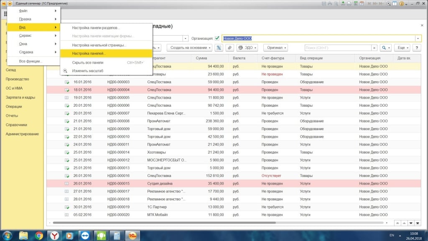
Task: Open the calculator icon in title bar
Action: pyautogui.click(x=356, y=3)
